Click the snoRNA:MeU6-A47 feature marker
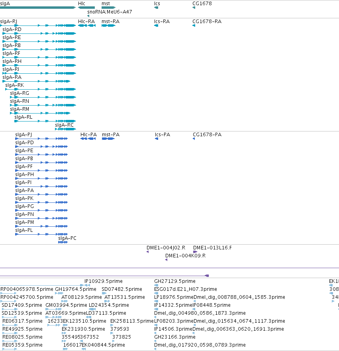Viewport: 339px width, 351px height. (88, 16)
